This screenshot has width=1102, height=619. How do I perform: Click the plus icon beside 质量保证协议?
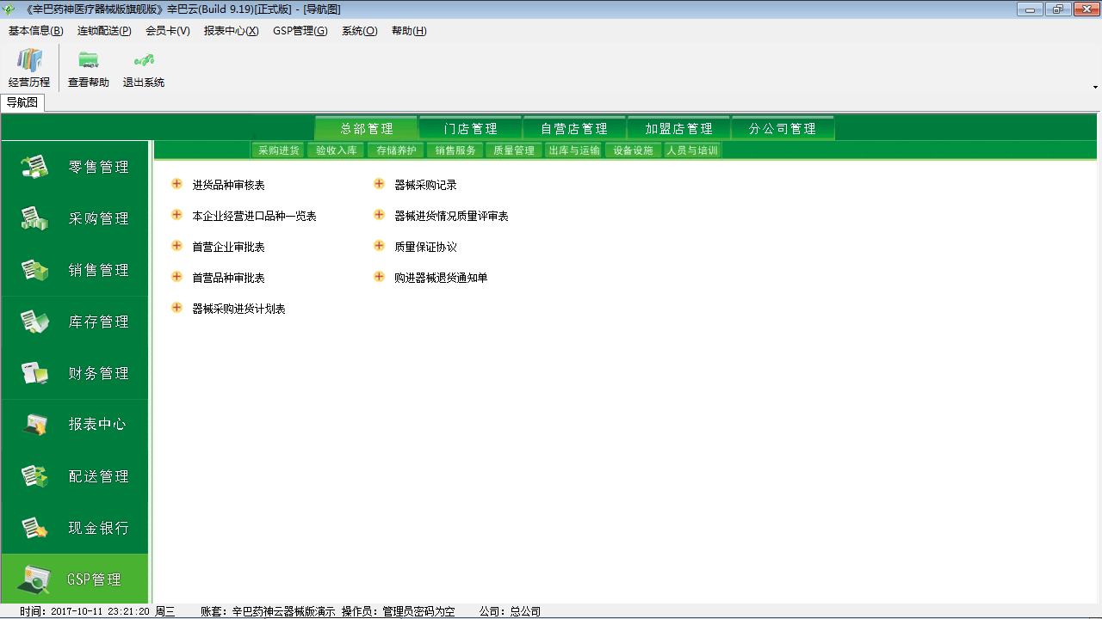tap(379, 246)
